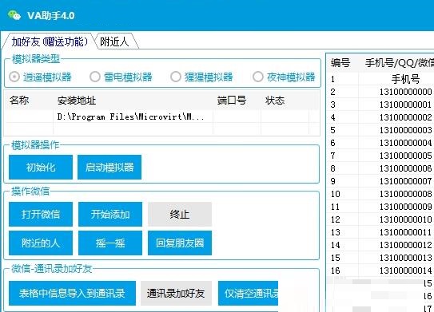
Task: Click row number 10 in the table
Action: [x=335, y=194]
